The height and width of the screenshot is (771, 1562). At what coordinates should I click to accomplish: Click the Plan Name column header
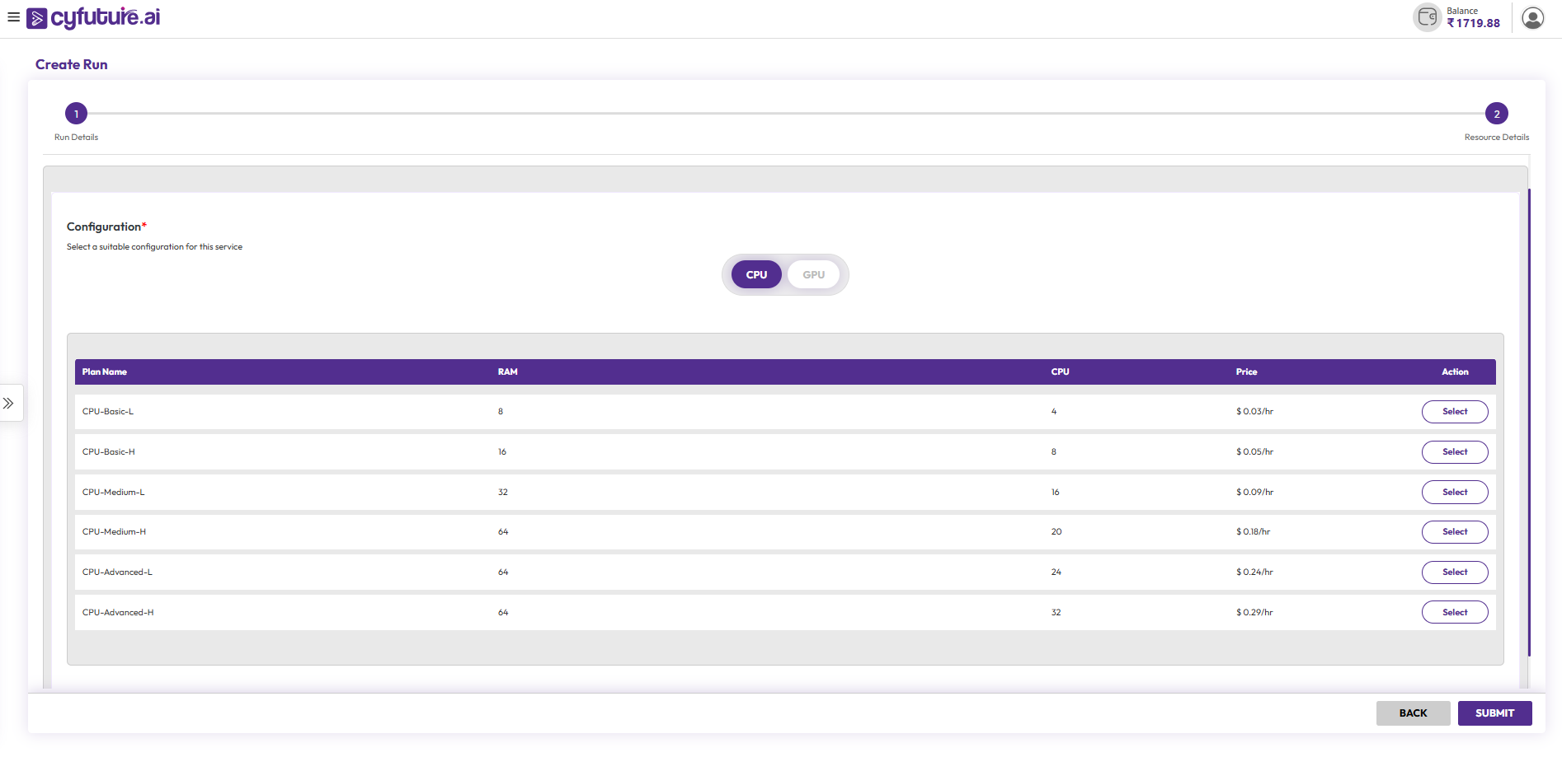pos(105,372)
